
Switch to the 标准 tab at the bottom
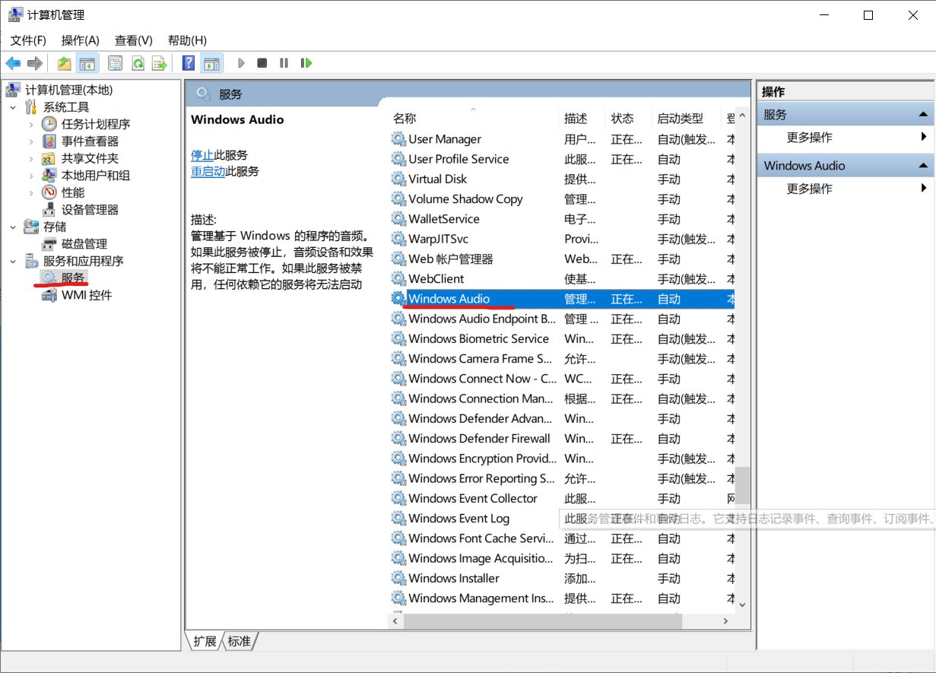[x=240, y=641]
